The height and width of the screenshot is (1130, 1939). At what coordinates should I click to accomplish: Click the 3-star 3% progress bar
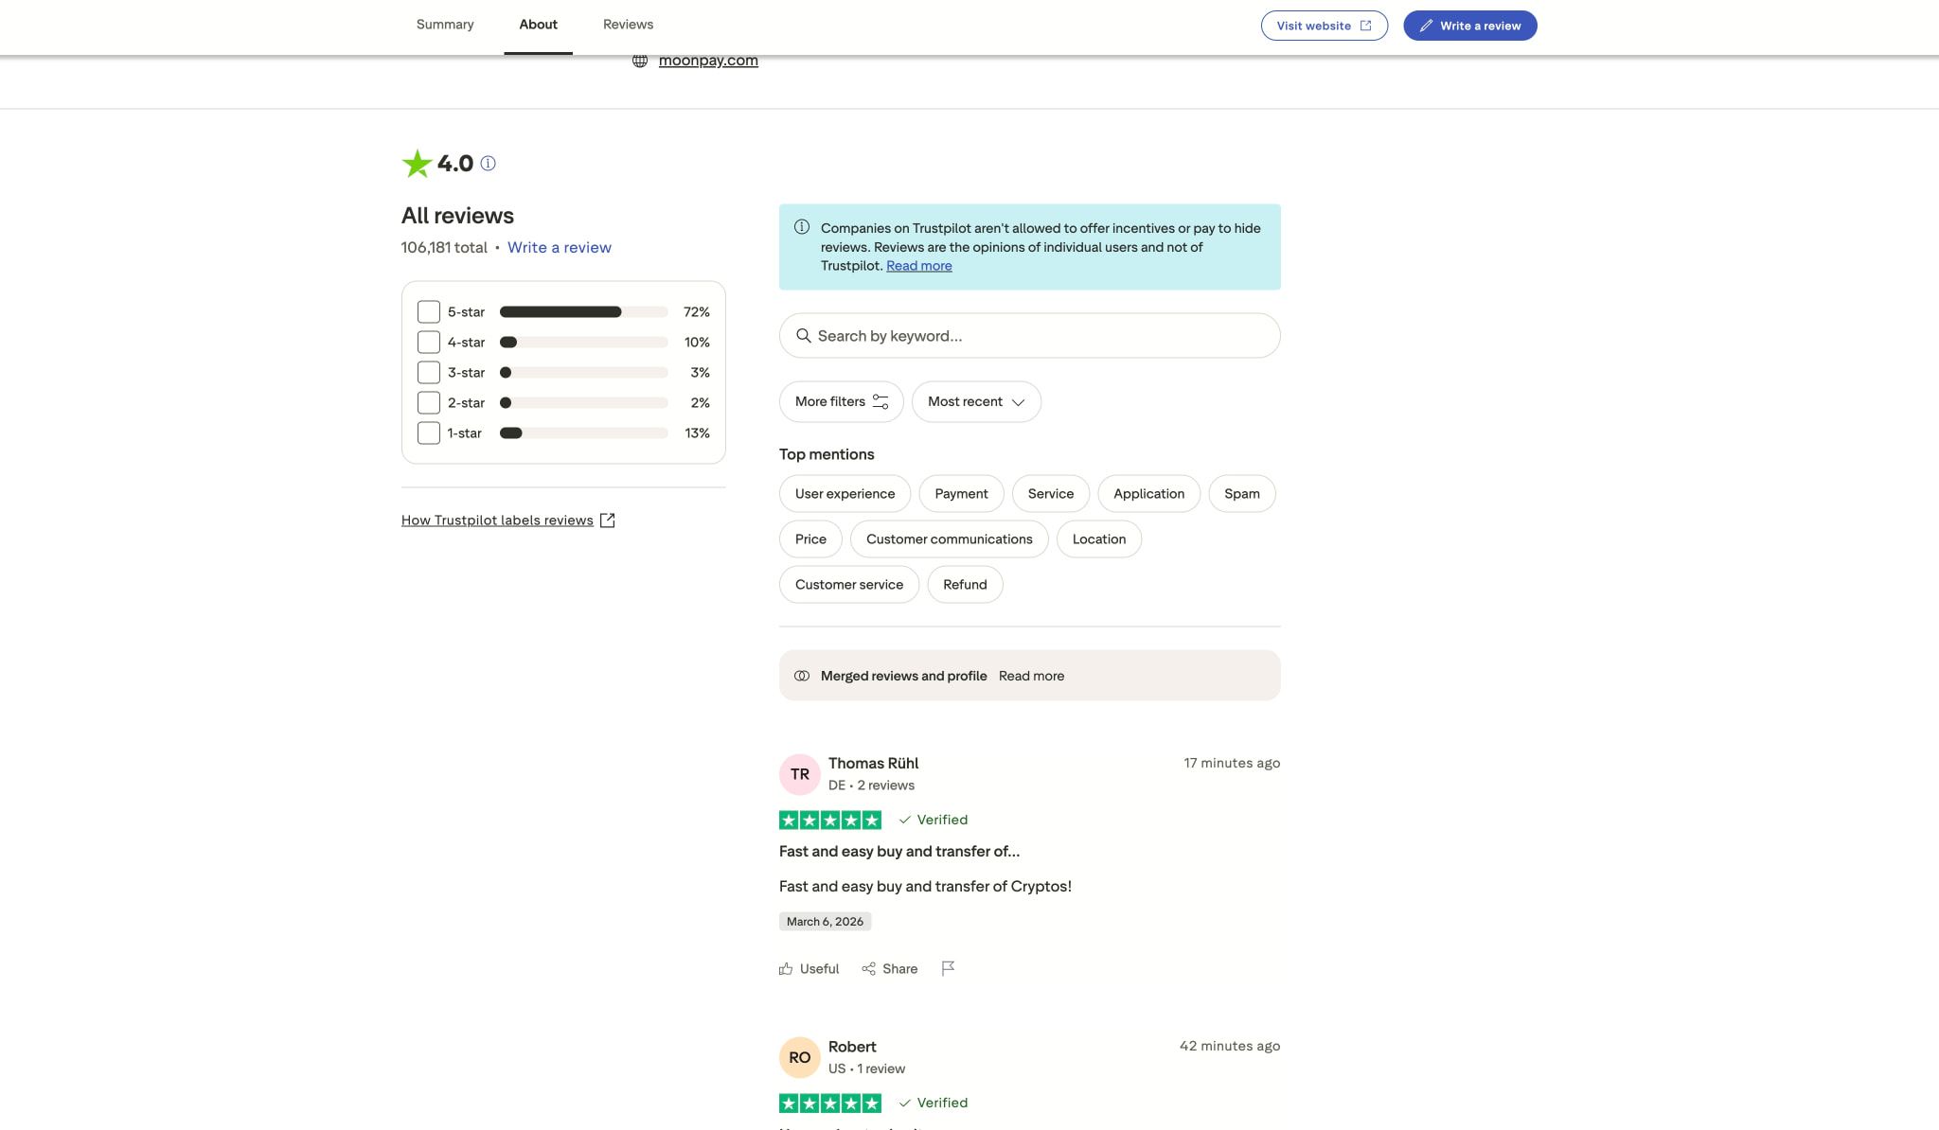[x=583, y=373]
